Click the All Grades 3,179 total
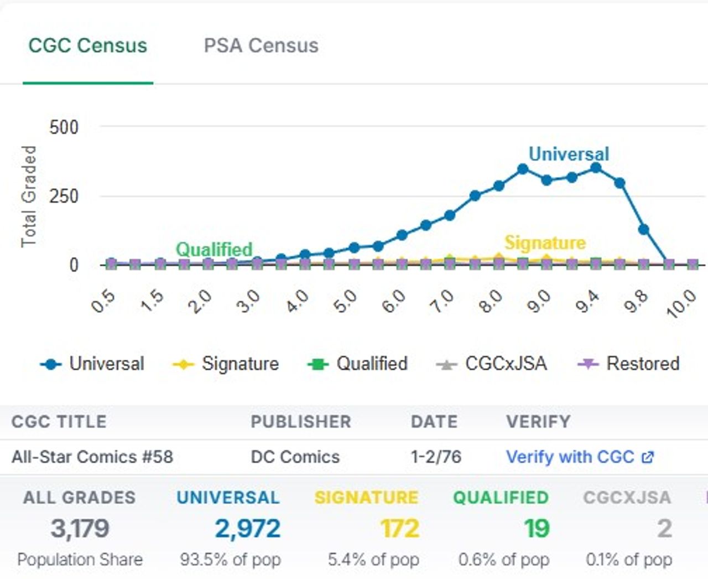Viewport: 708px width, 579px height. pyautogui.click(x=80, y=529)
